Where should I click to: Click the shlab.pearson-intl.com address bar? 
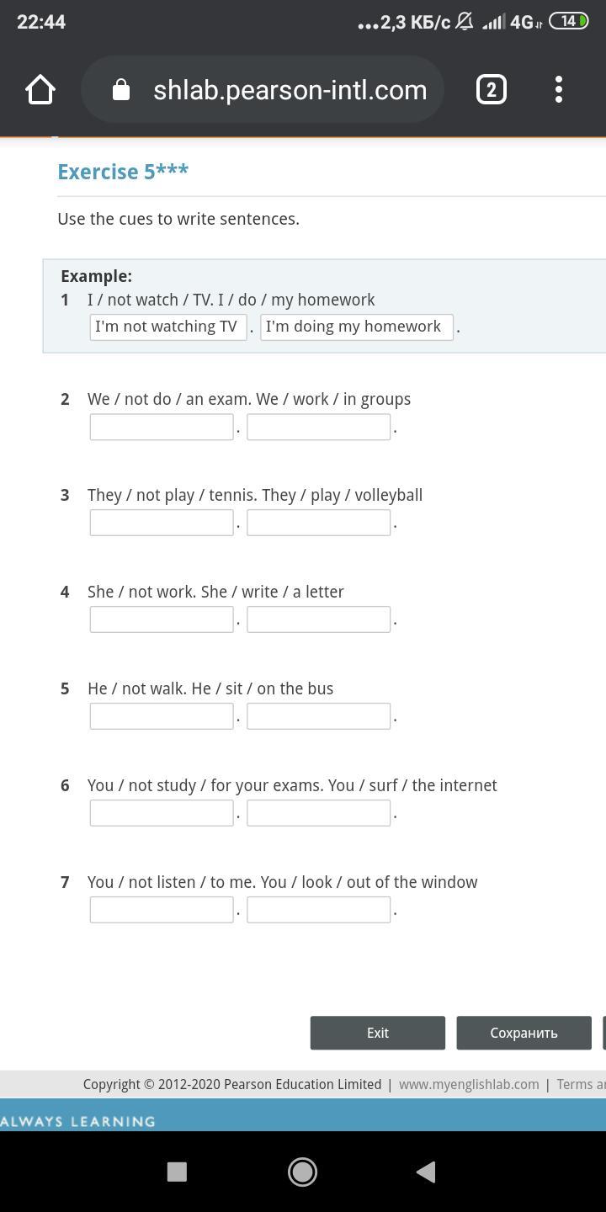click(x=263, y=89)
